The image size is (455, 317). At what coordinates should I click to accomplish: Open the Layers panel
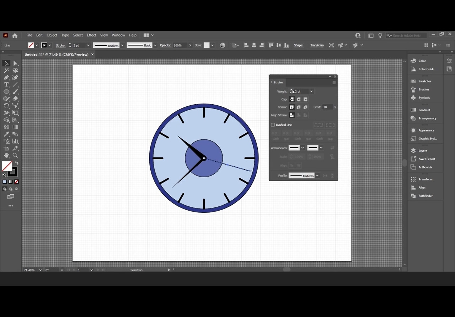tap(423, 151)
